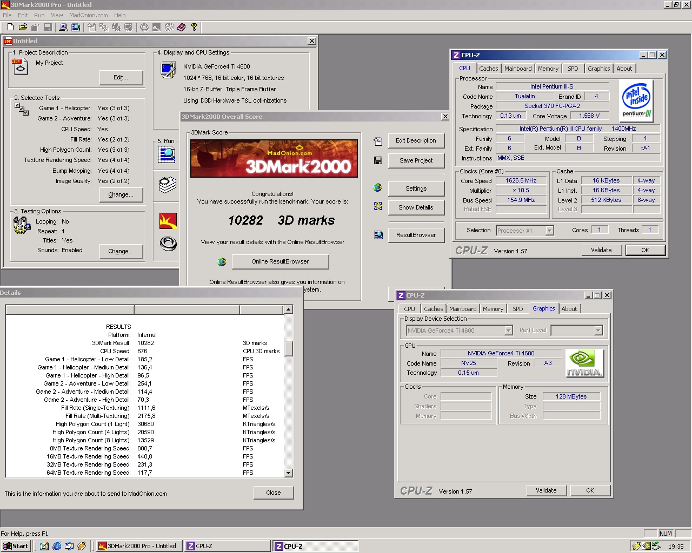Click Change... under Selected Tests
692x553 pixels.
[121, 194]
